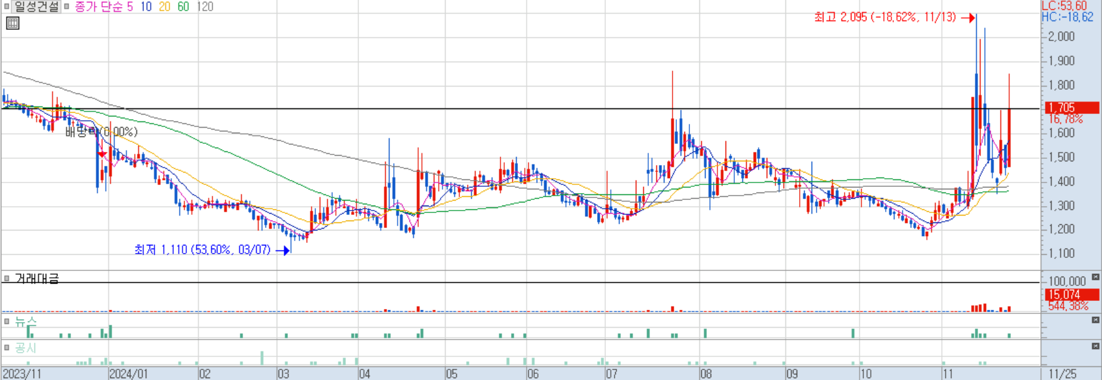The width and height of the screenshot is (1102, 380).
Task: Select the 5-day moving average legend
Action: coord(130,7)
